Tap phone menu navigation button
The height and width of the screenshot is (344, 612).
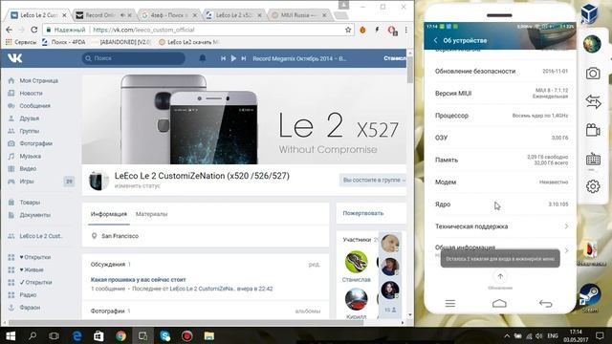coord(450,303)
